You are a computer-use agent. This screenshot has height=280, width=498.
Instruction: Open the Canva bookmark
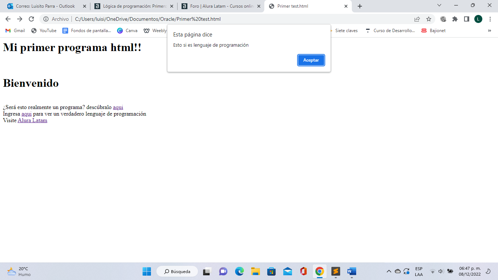point(127,31)
